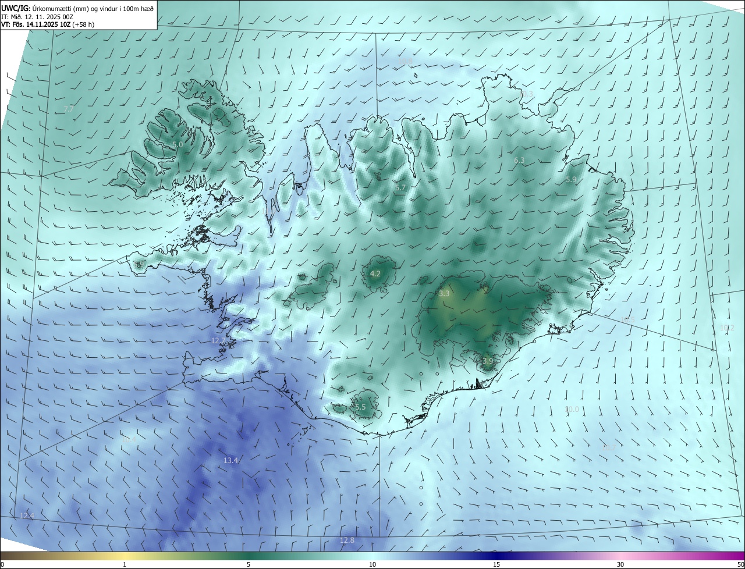The height and width of the screenshot is (569, 745).
Task: Select the 13.4 value in the southwest sea
Action: 231,461
